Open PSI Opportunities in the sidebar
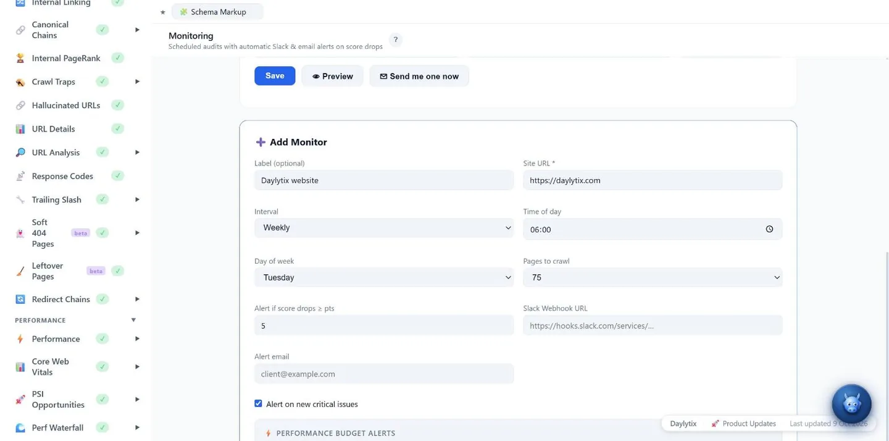Screen dimensions: 889x441 click(x=58, y=400)
